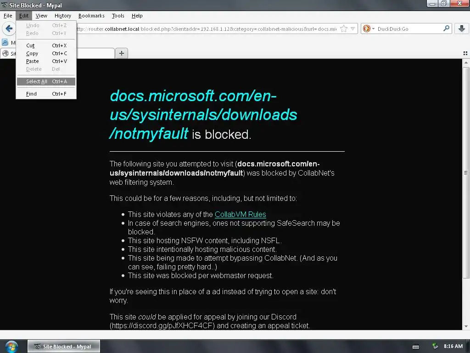
Task: Open a new tab with the plus button
Action: pyautogui.click(x=121, y=53)
